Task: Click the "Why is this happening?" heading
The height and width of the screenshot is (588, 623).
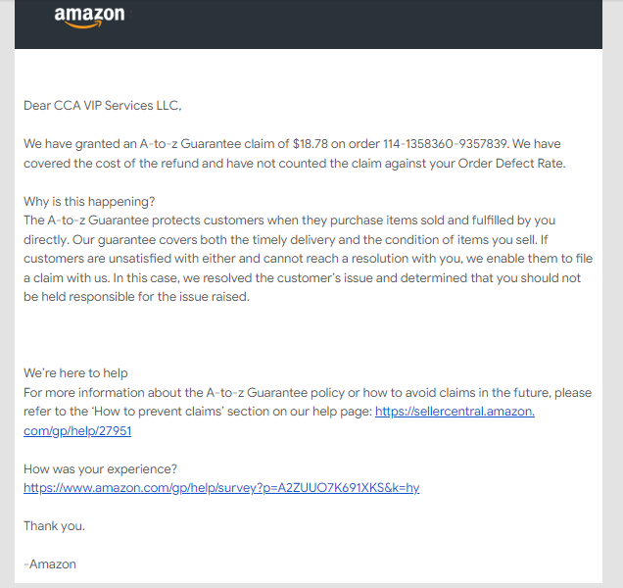Action: pyautogui.click(x=89, y=202)
